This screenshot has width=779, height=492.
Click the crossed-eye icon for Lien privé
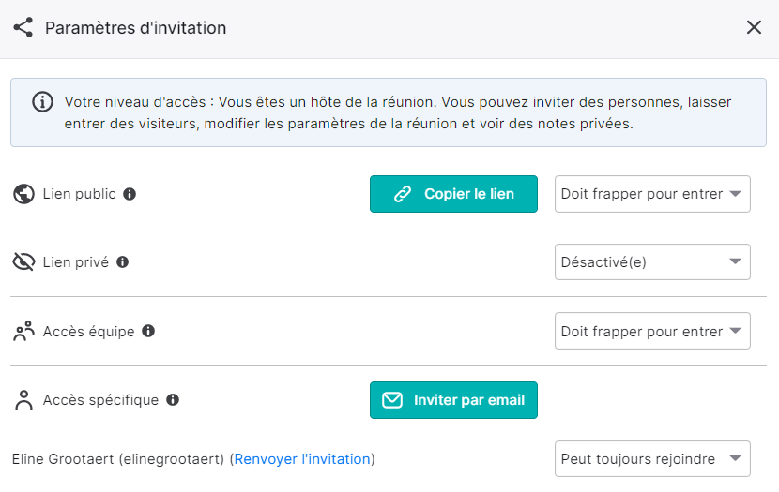(x=23, y=261)
